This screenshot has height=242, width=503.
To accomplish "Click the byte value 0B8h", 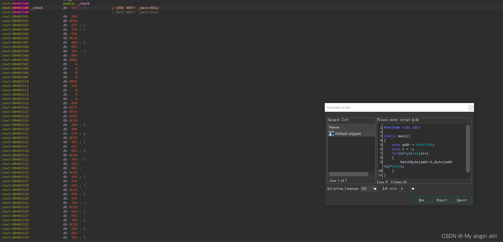I will click(73, 60).
